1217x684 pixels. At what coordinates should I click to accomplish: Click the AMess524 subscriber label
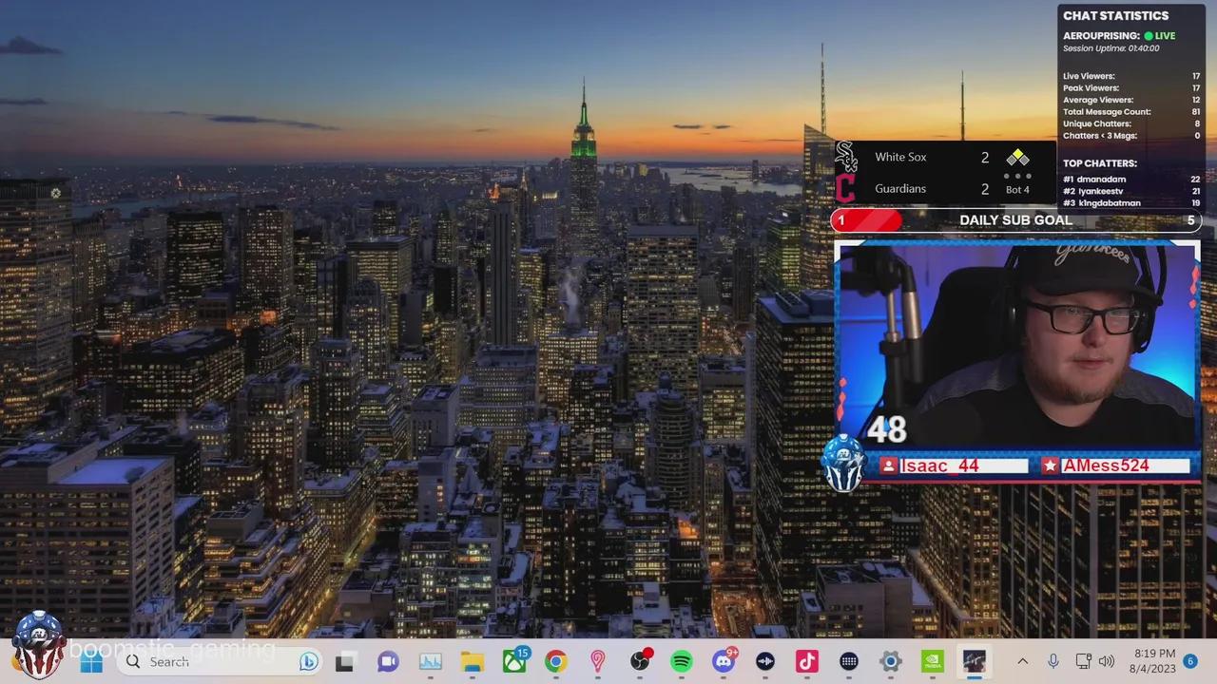pos(1114,465)
